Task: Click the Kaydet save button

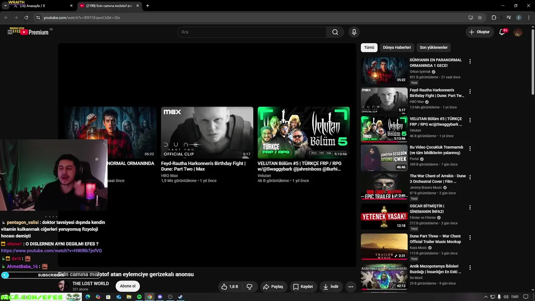Action: click(x=303, y=287)
